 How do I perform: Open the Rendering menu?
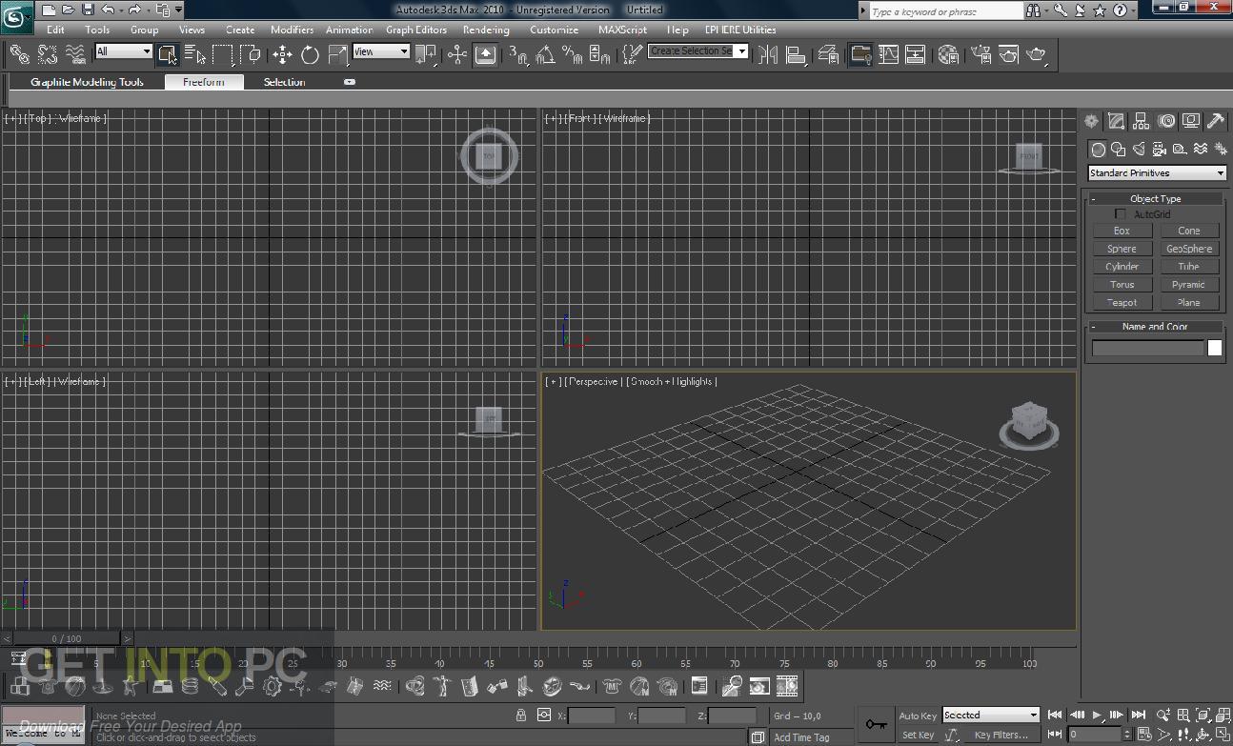click(x=486, y=30)
